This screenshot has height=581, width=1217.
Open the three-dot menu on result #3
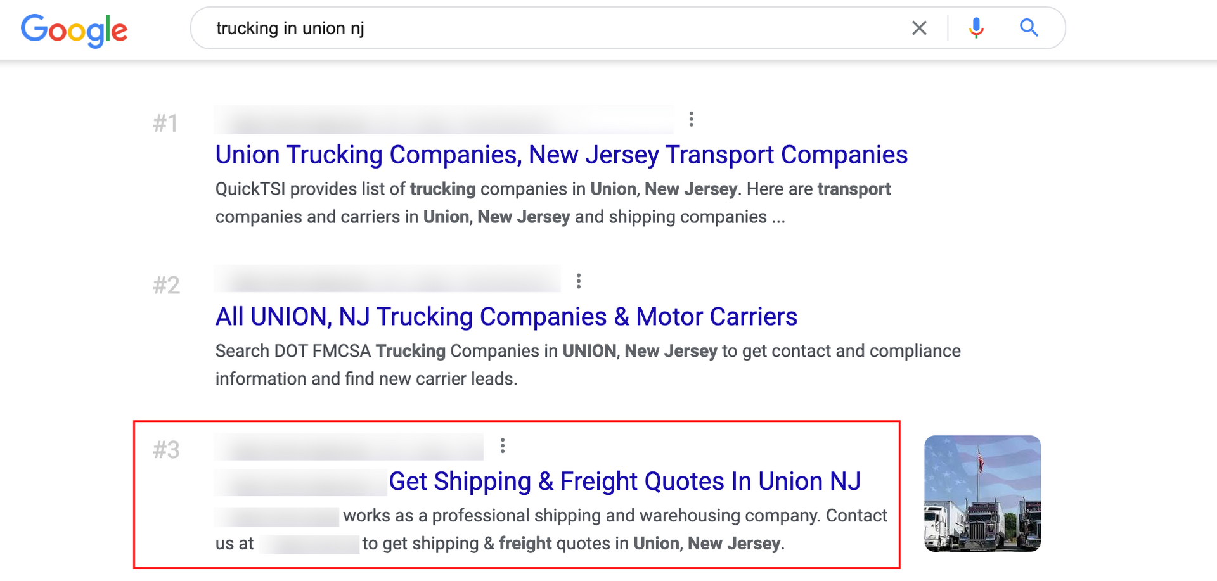[503, 446]
